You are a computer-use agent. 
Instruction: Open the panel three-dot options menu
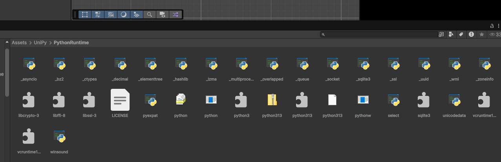tap(498, 26)
